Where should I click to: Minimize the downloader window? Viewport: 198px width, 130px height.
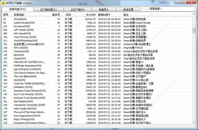pyautogui.click(x=178, y=2)
